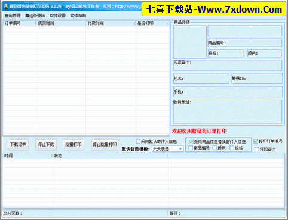Click the app icon in the title bar
The width and height of the screenshot is (288, 220).
[x=6, y=7]
